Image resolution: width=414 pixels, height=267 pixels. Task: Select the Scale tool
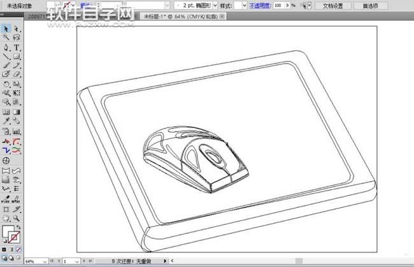tap(17, 84)
